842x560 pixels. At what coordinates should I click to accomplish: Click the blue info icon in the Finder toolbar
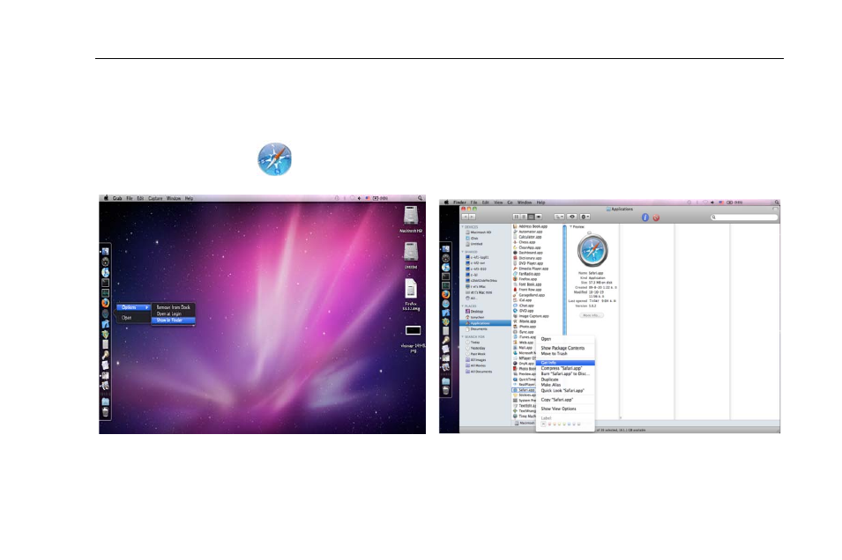click(x=645, y=217)
